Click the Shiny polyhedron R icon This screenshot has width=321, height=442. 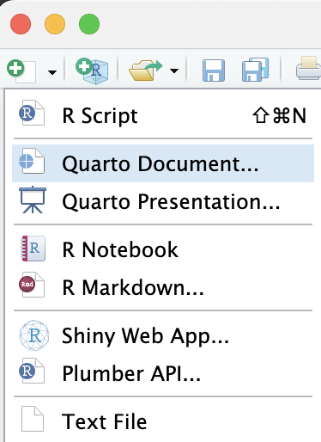(x=34, y=335)
